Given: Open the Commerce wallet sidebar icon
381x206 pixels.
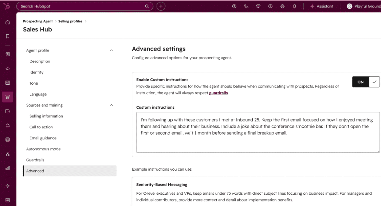Looking at the screenshot, I should point(8,111).
